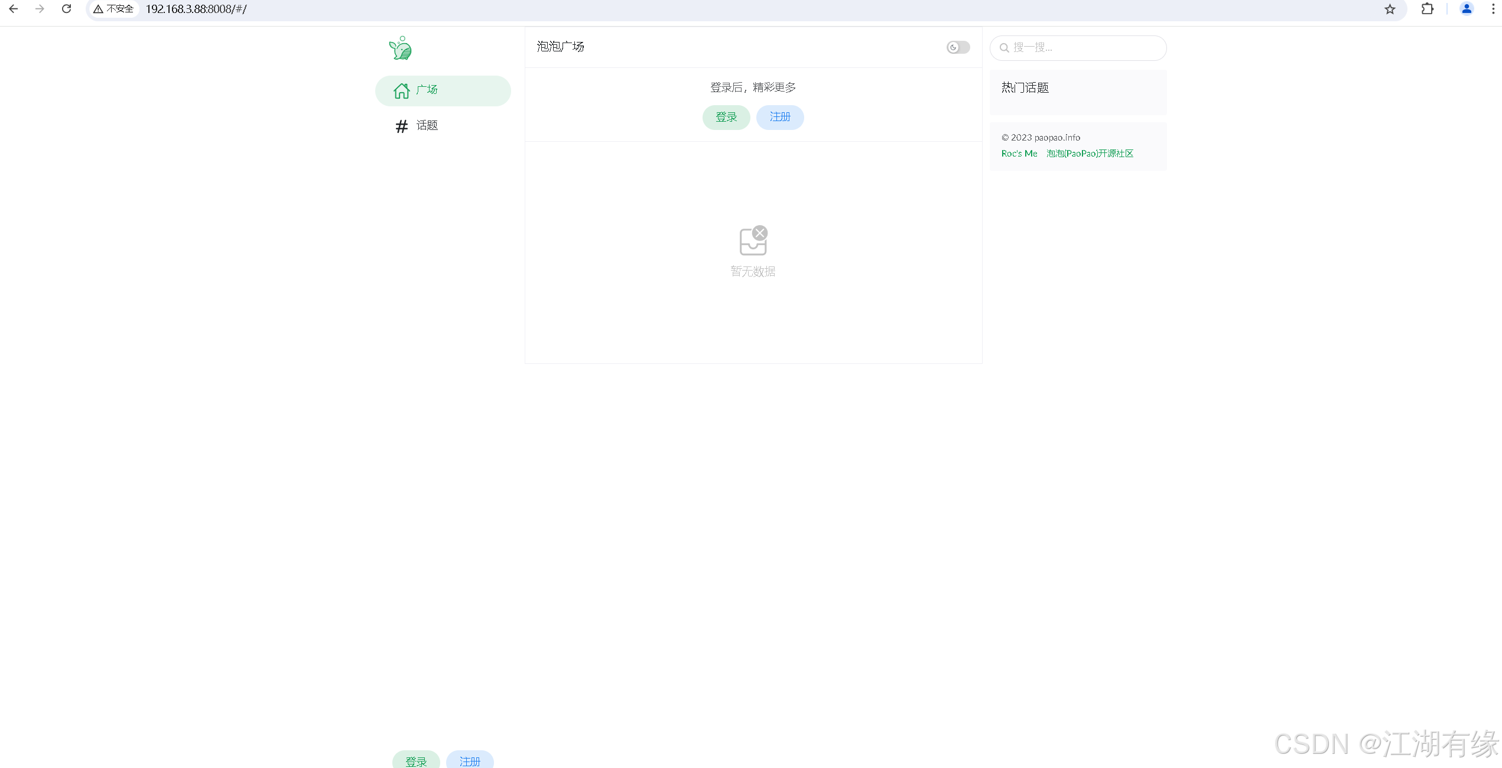The image size is (1502, 768).
Task: Select 话题 in the sidebar
Action: click(427, 126)
